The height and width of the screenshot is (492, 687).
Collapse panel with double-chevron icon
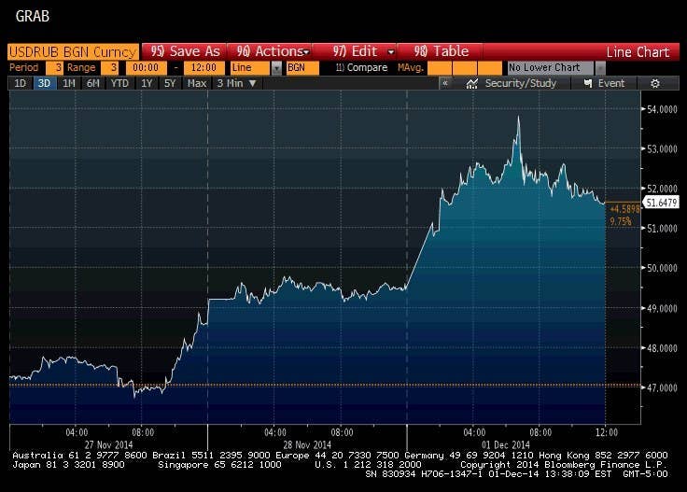(445, 83)
